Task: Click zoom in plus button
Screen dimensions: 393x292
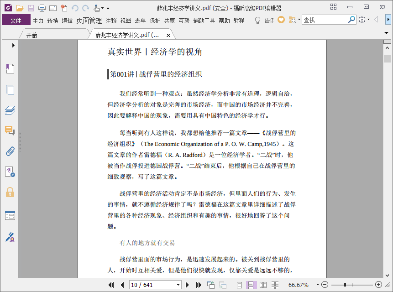Action: [x=378, y=285]
